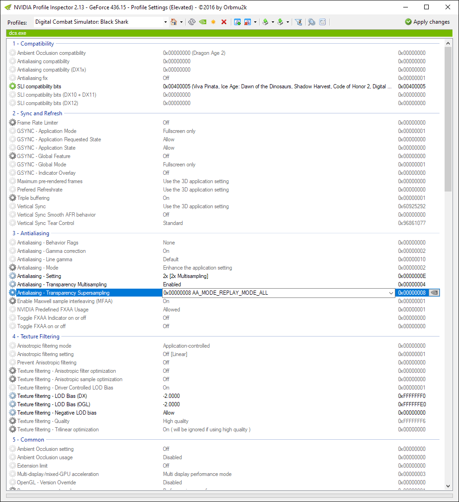Click gear icon beside Texture filtering - Quality
Viewport: 459px width, 502px height.
(13, 421)
